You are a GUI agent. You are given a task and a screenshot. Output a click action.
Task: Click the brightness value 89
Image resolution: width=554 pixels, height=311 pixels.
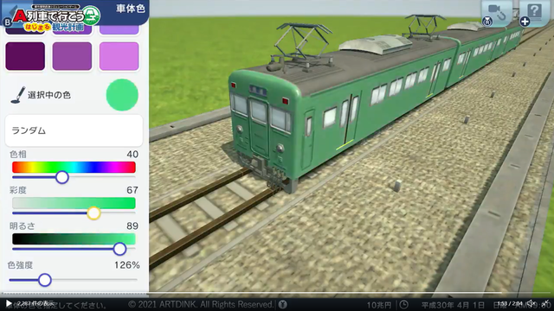click(x=132, y=225)
